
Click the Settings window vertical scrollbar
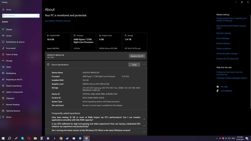(x=250, y=61)
